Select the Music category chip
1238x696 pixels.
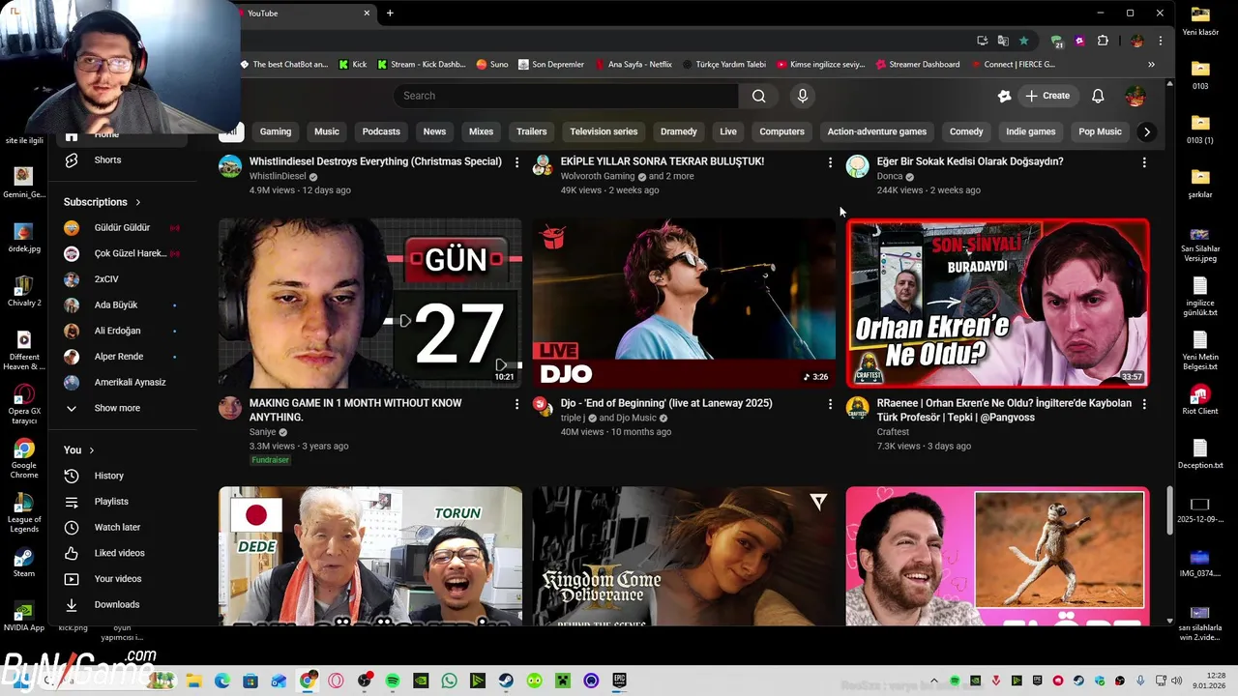coord(327,131)
